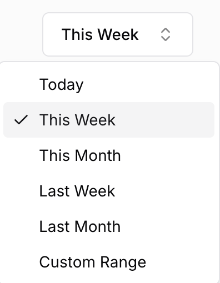Viewport: 220px width, 283px height.
Task: Set the period to This Month
Action: [109, 155]
